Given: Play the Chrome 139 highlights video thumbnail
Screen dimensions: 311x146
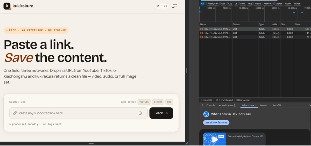Looking at the screenshot, I should coord(214,139).
